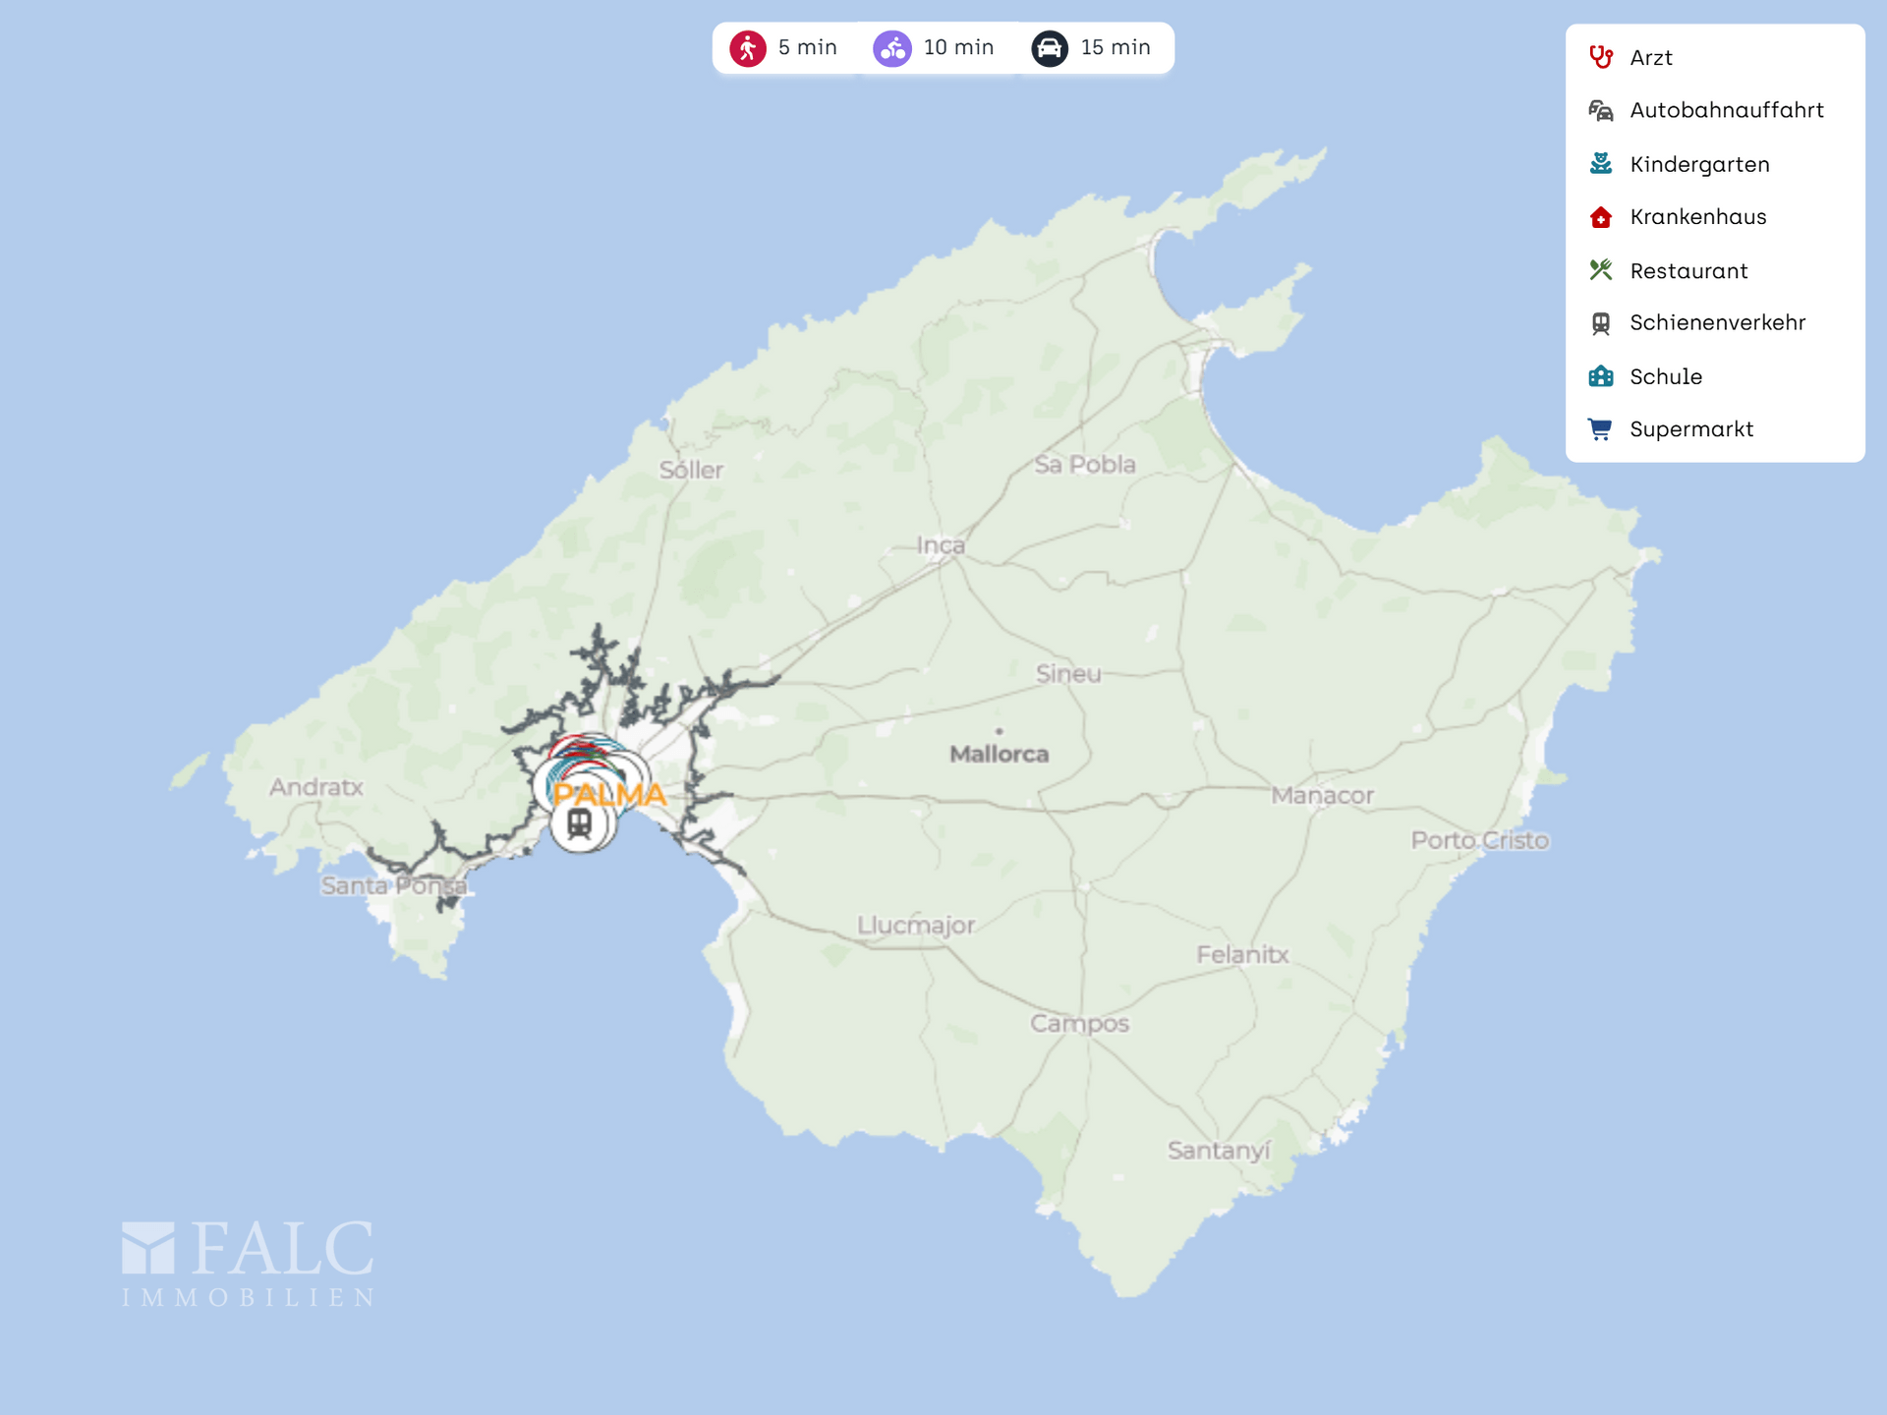Select the Schienenverkehr legend entry

[1716, 322]
